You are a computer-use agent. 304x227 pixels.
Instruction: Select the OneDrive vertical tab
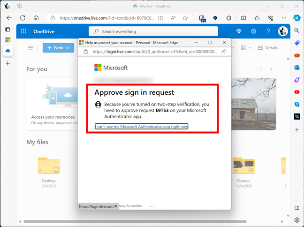(x=8, y=51)
